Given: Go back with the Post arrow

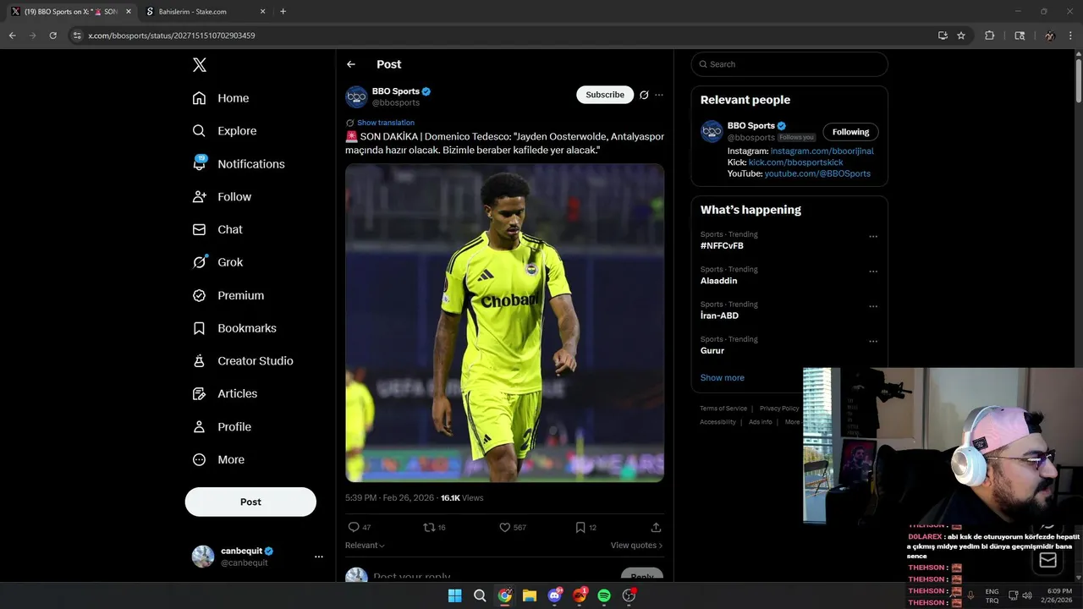Looking at the screenshot, I should pos(351,64).
